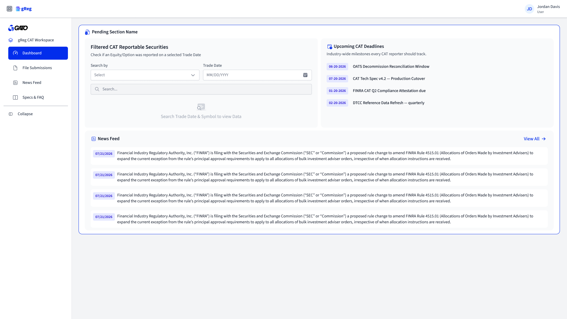The width and height of the screenshot is (567, 319).
Task: Click the Specs & FAQ book icon
Action: [x=15, y=97]
